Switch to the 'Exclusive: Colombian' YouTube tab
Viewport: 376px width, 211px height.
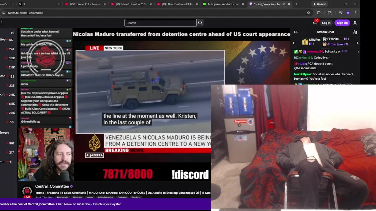tap(85, 4)
